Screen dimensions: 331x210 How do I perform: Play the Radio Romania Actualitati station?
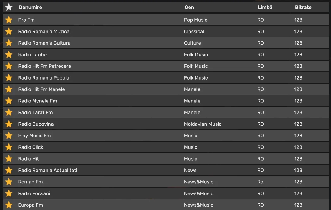(48, 170)
